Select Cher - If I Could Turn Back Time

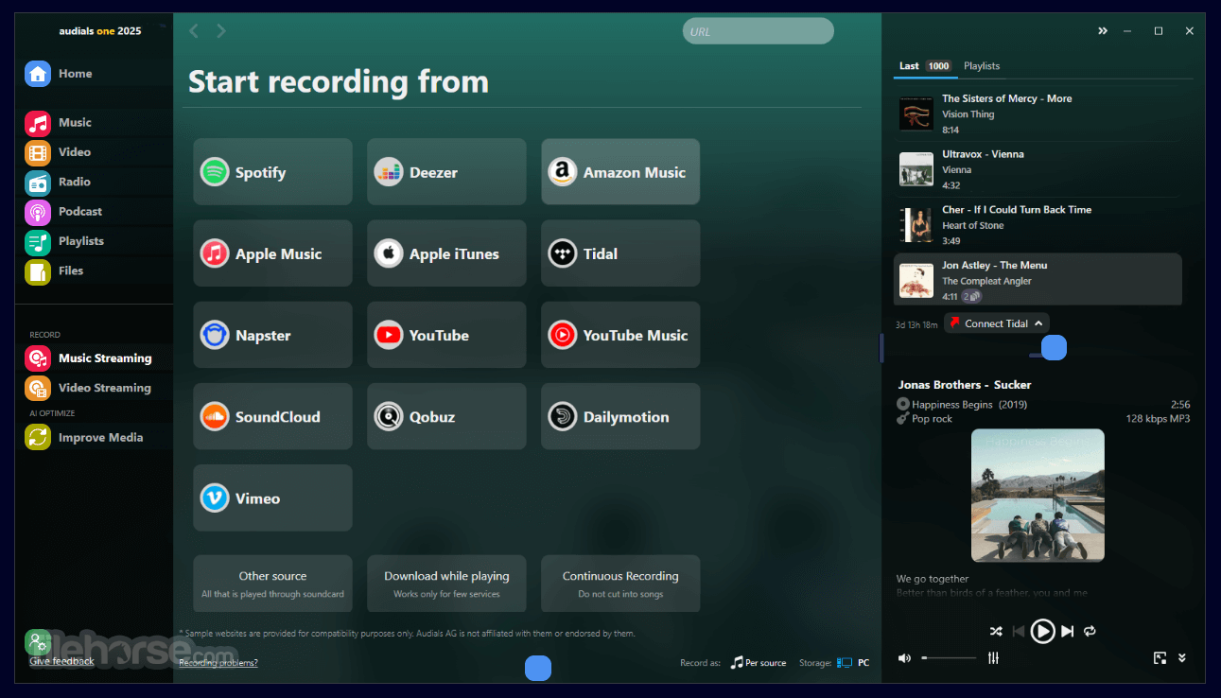pyautogui.click(x=1038, y=226)
